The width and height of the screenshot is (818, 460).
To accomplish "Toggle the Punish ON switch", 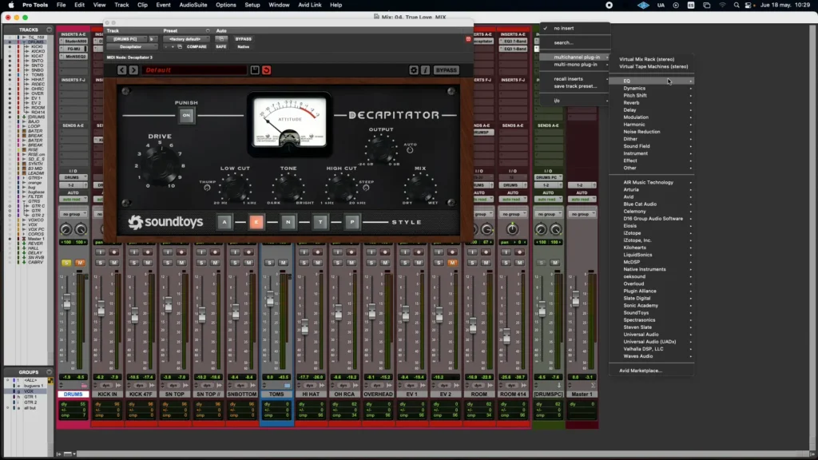I will coord(186,115).
